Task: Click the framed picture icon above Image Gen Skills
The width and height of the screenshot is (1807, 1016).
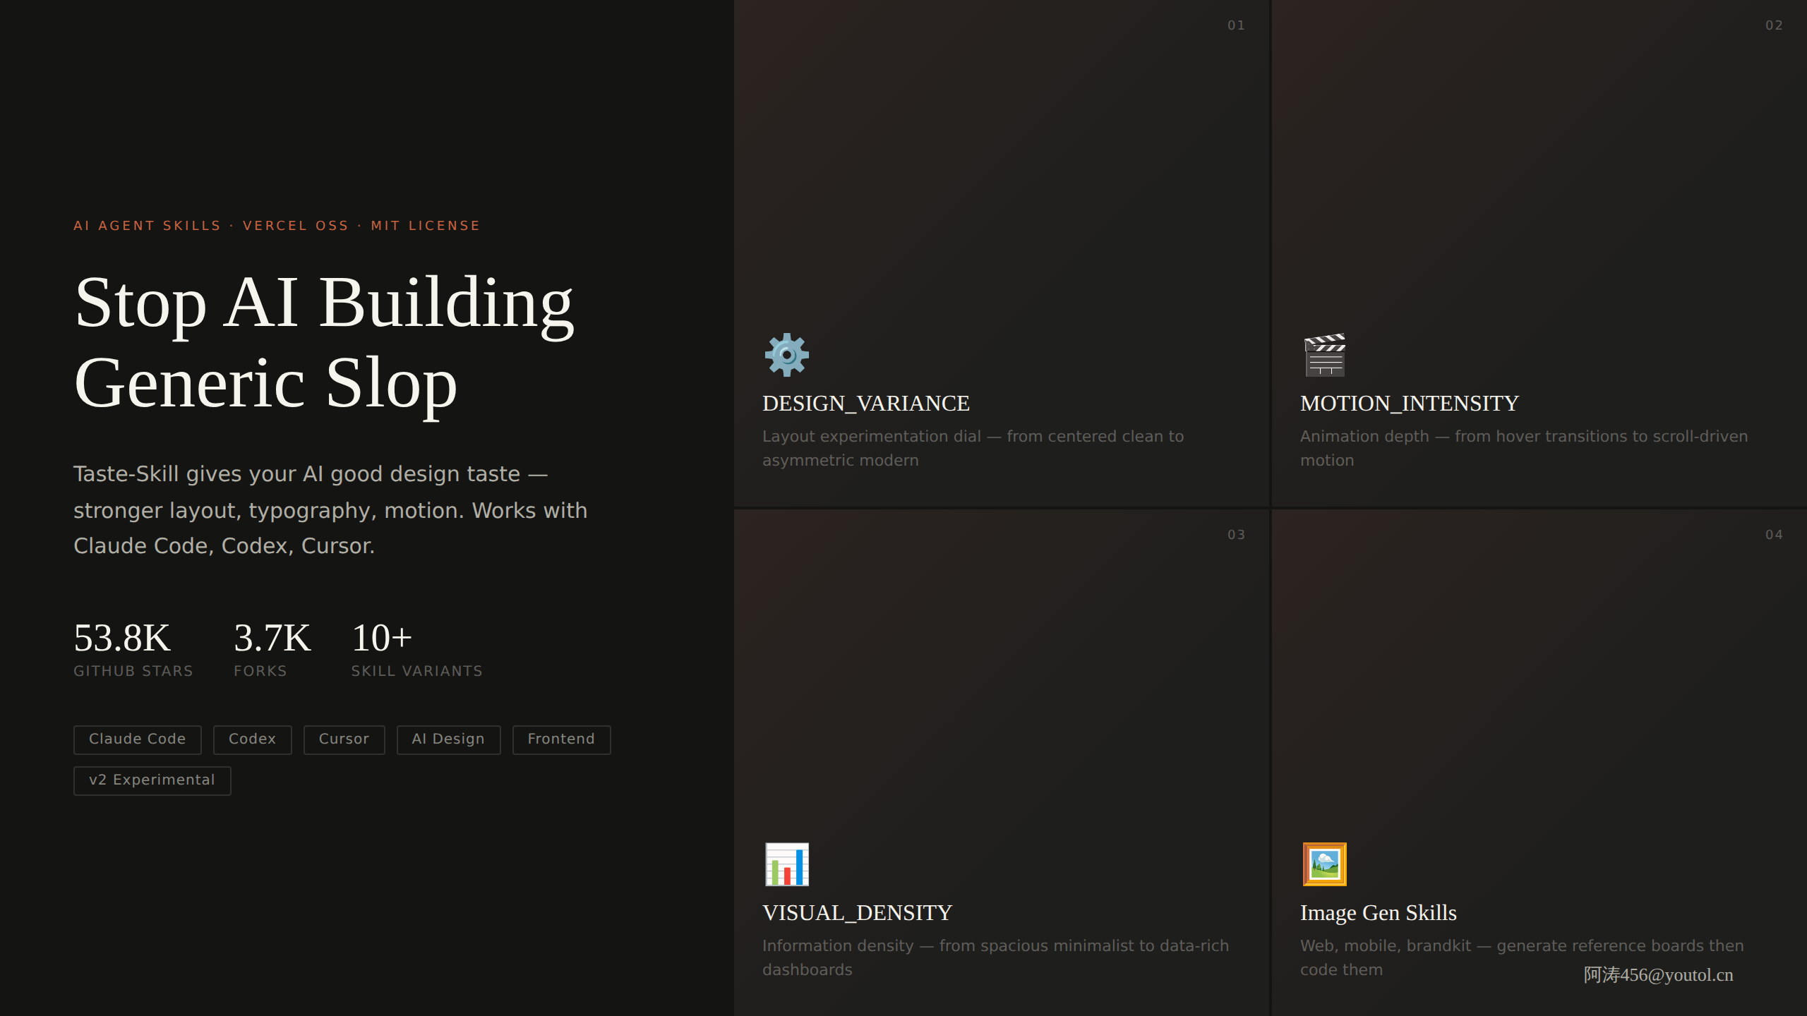Action: [1325, 864]
